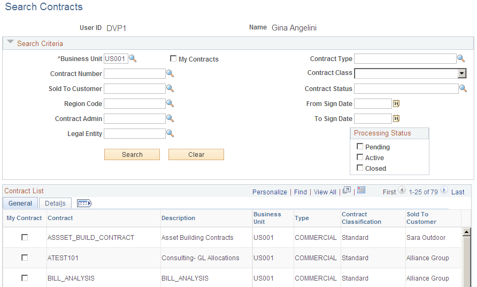The image size is (477, 287).
Task: Sort by Sold To Customer column header
Action: (x=421, y=218)
